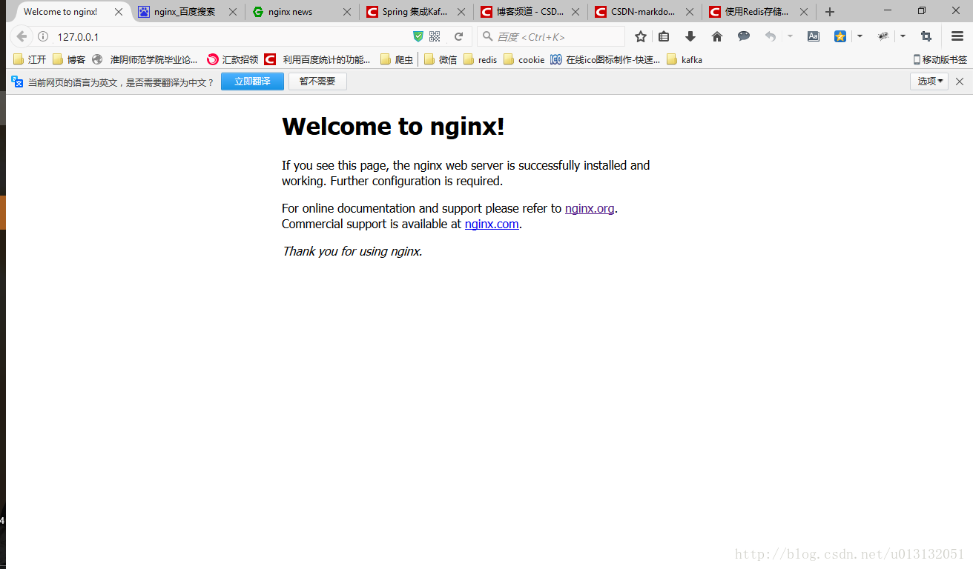Open the screenshot crop tool icon
The width and height of the screenshot is (973, 569).
pyautogui.click(x=926, y=36)
